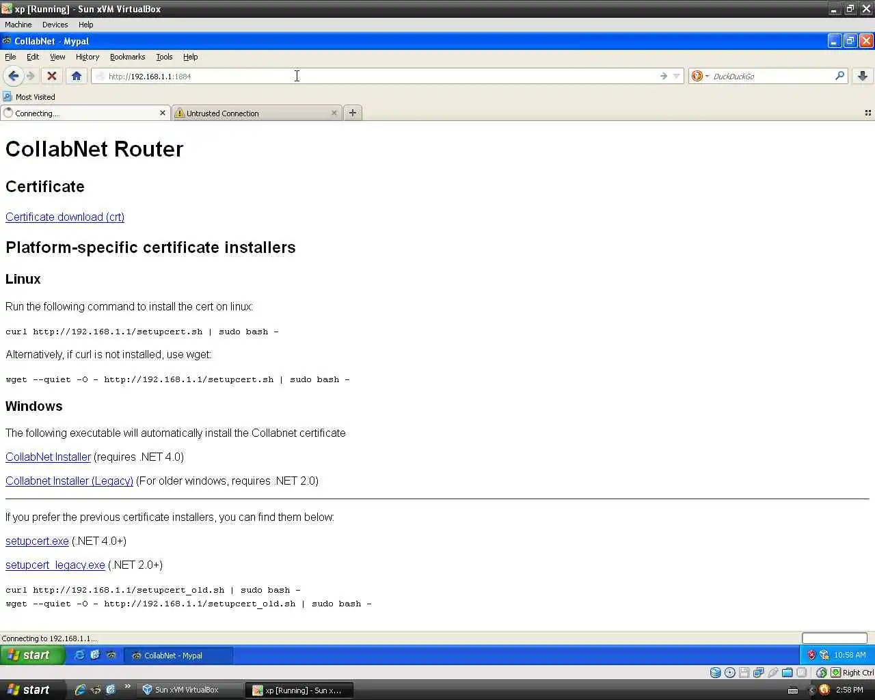Click the search magnifier icon

coord(839,76)
